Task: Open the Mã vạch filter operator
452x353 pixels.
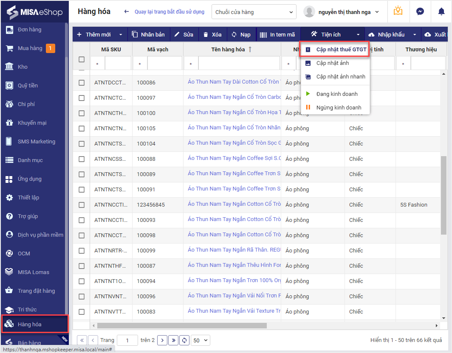Action: click(x=140, y=63)
